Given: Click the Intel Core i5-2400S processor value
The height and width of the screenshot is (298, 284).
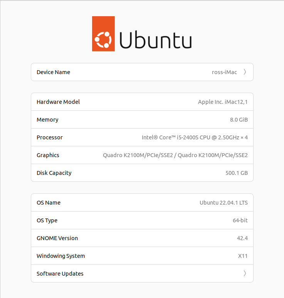Looking at the screenshot, I should 195,137.
